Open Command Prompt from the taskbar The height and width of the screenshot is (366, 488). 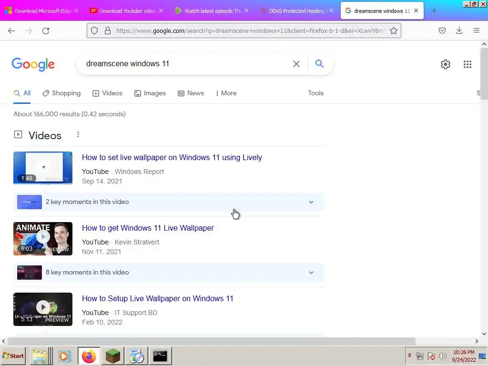click(160, 356)
